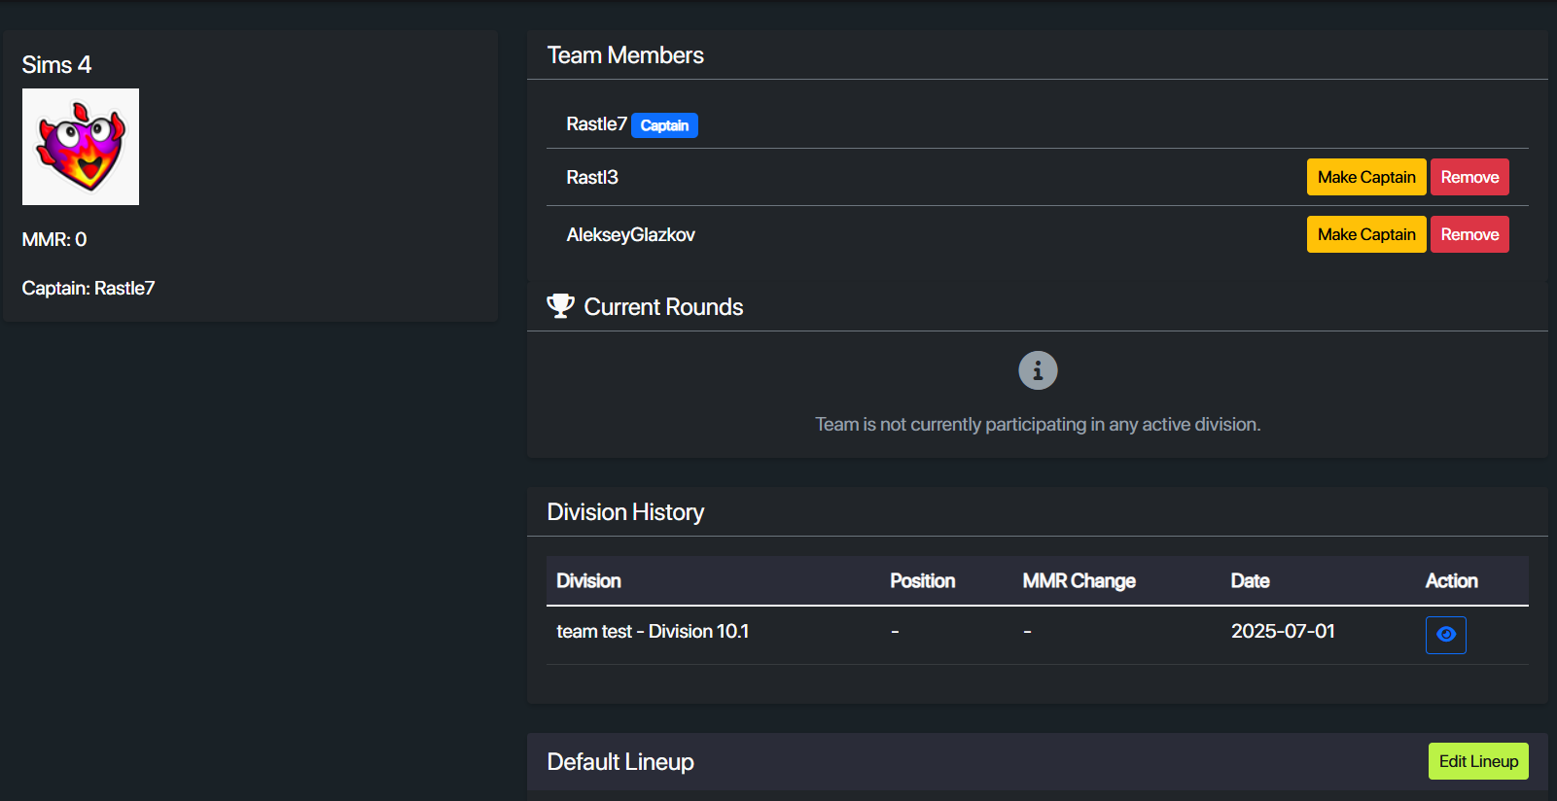Screen dimensions: 1557x801
Task: Click the Date column header
Action: (1250, 581)
